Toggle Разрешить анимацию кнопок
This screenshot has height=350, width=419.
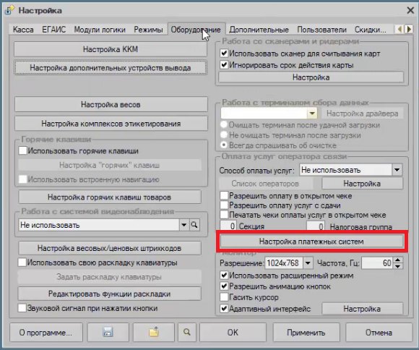tap(224, 286)
